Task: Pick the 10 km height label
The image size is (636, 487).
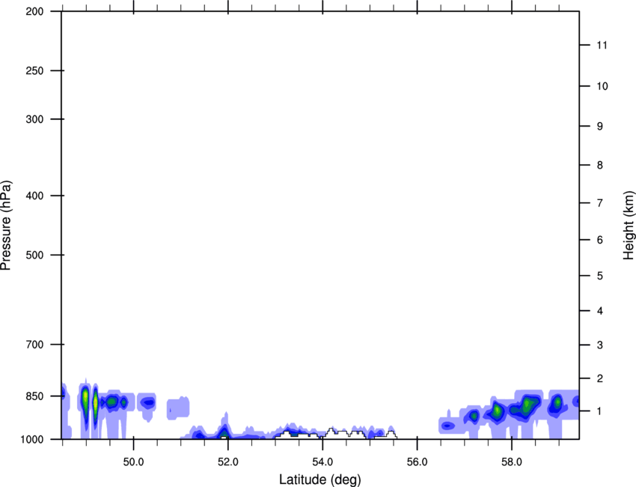Action: [x=602, y=86]
